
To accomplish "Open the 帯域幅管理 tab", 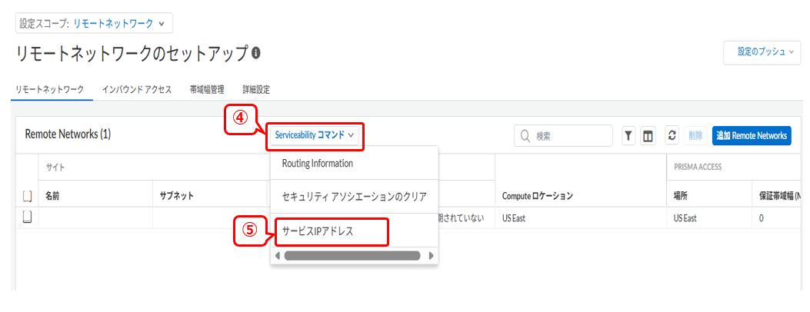I will pyautogui.click(x=207, y=90).
